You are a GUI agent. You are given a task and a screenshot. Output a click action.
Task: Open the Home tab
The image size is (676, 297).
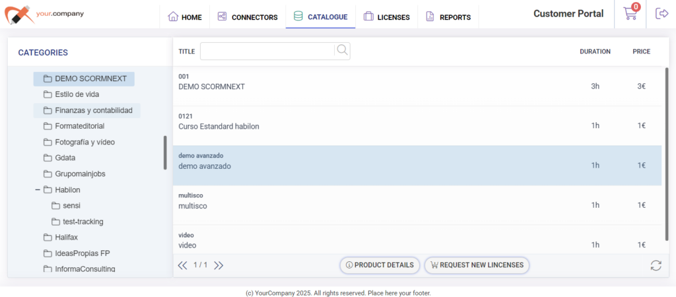point(185,17)
